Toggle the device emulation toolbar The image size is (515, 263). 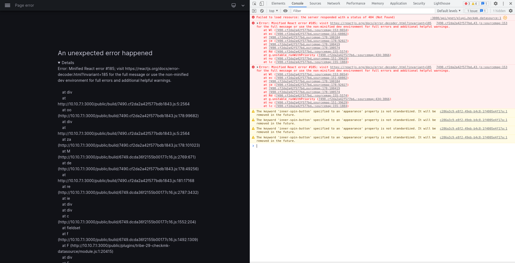point(262,3)
